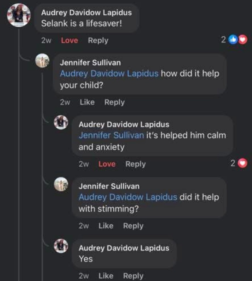Like Audrey's "Yes" reply
This screenshot has height=281, width=252.
point(106,276)
